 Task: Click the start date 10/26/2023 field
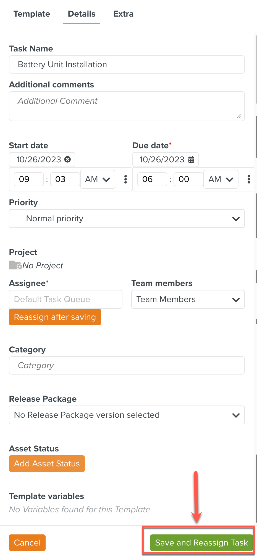(42, 160)
